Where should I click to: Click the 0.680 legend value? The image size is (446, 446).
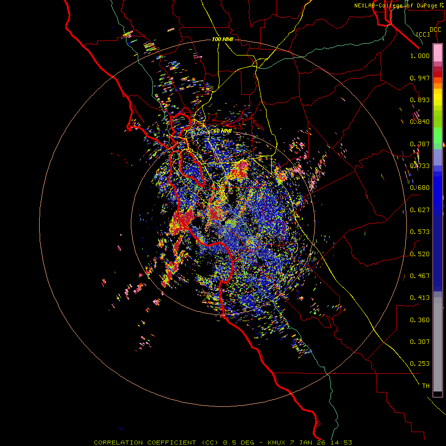point(420,188)
